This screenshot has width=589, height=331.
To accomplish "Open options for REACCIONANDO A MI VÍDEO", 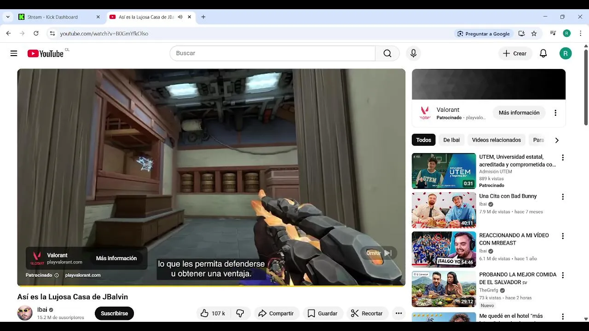I will [562, 236].
